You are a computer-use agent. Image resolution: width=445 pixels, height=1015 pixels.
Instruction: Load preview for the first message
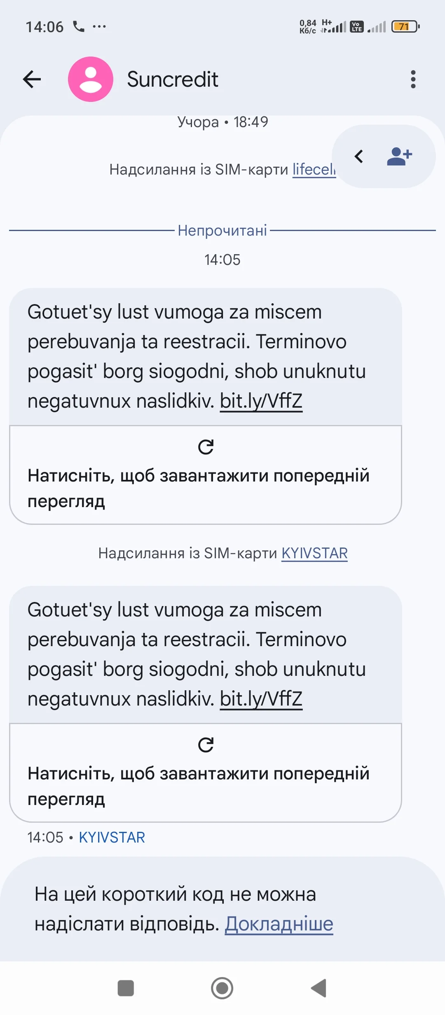pyautogui.click(x=198, y=488)
